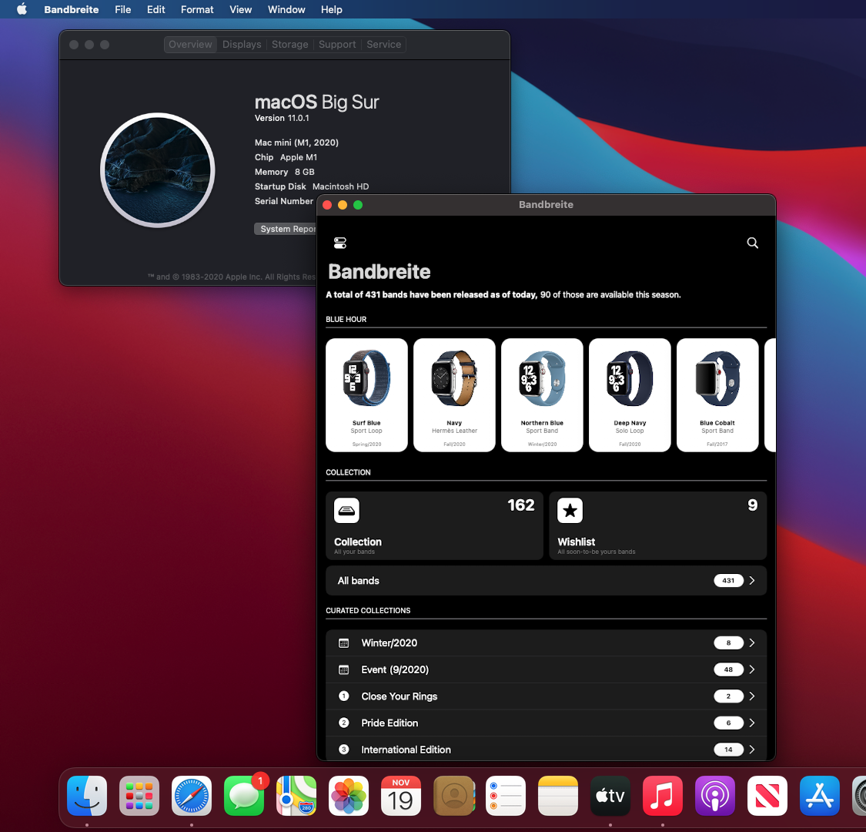Open the Apple menu
Viewport: 866px width, 832px height.
(22, 8)
